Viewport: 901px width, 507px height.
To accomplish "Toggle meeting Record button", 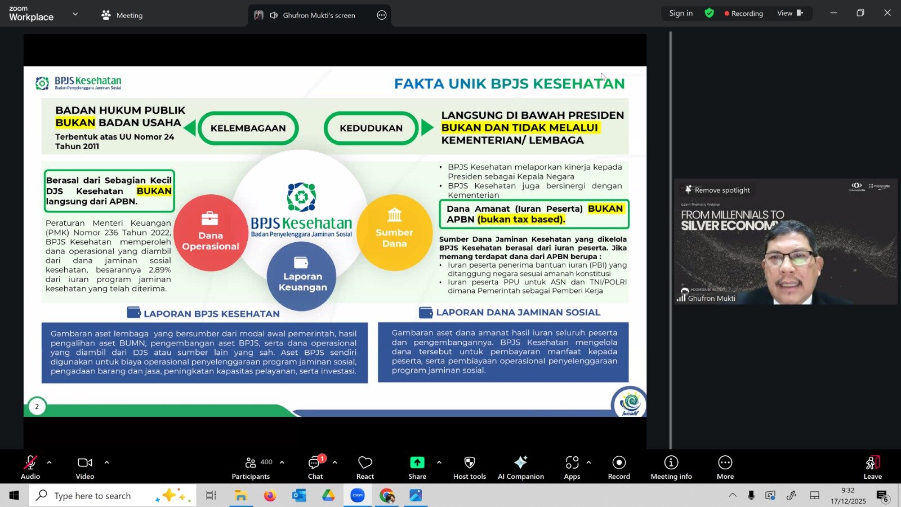I will (619, 468).
